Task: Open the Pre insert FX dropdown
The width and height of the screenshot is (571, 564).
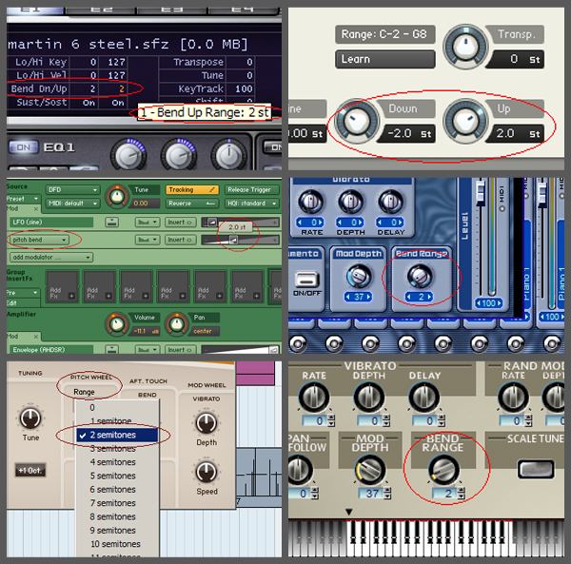Action: 23,293
